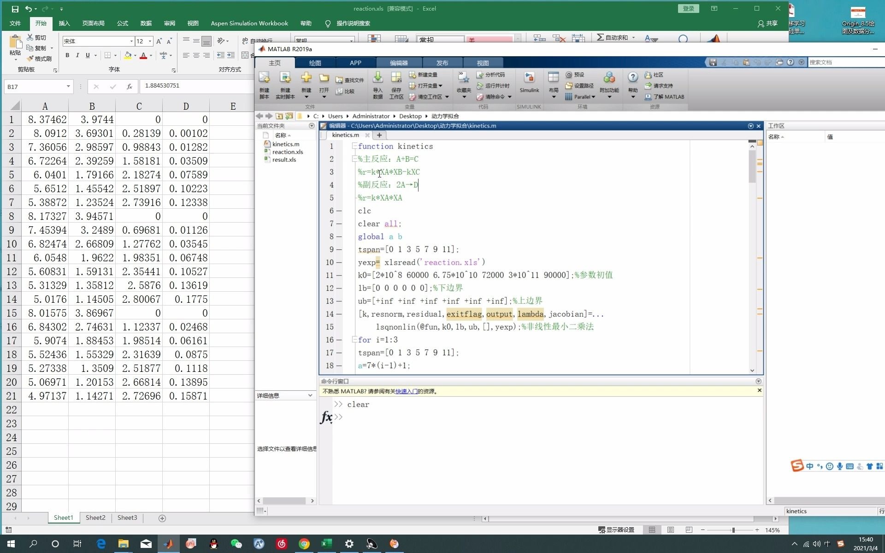Toggle Bold formatting in Excel
The height and width of the screenshot is (553, 885).
pyautogui.click(x=67, y=55)
